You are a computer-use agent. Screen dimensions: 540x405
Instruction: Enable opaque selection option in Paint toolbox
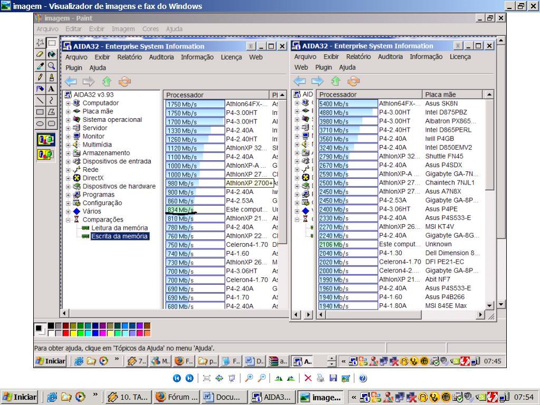point(46,139)
